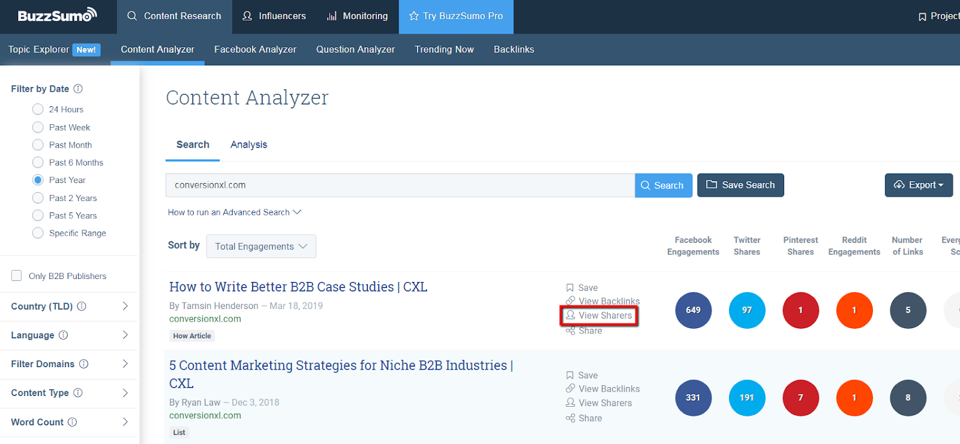Expand the Filter Domains chevron
Image resolution: width=960 pixels, height=444 pixels.
(x=125, y=364)
